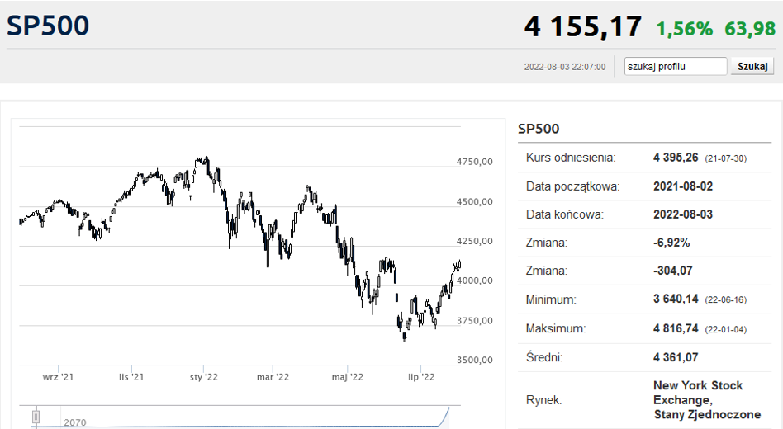Select the 'sty '22' axis marker

pos(203,377)
